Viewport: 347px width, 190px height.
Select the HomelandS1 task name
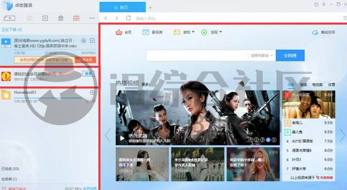(25, 92)
